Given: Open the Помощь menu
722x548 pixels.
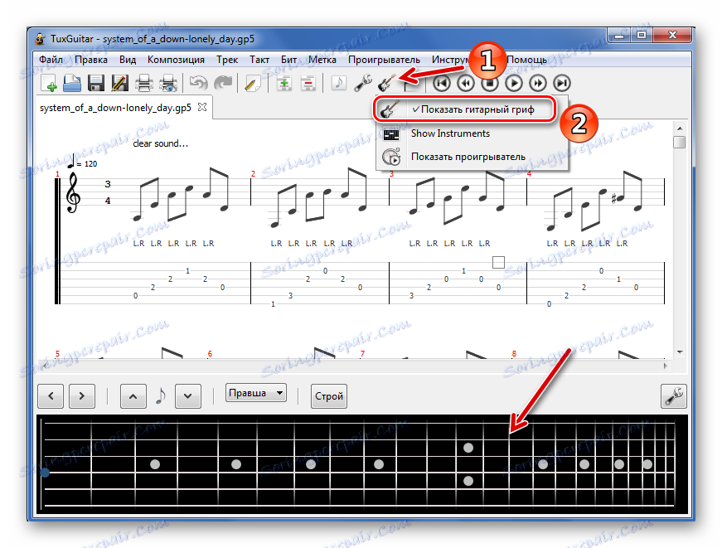Looking at the screenshot, I should [x=526, y=60].
